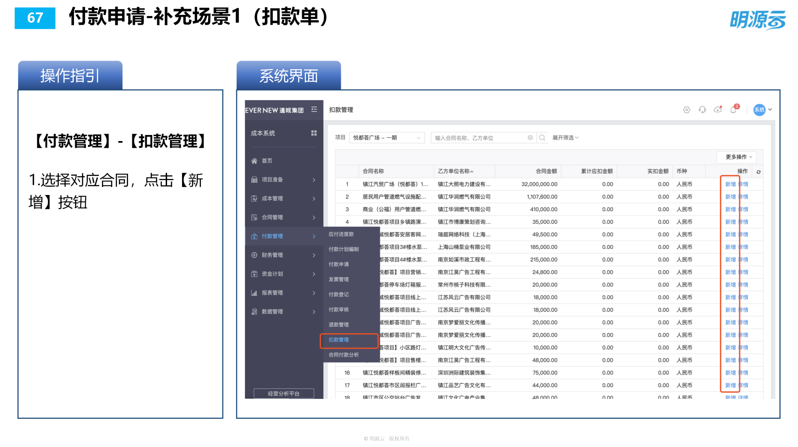The image size is (798, 447).
Task: Open the 付款申请 menu item
Action: 339,264
